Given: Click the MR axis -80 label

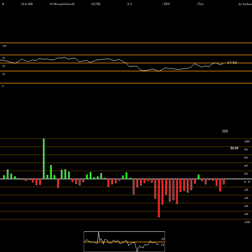Looking at the screenshot, I should [246, 214].
